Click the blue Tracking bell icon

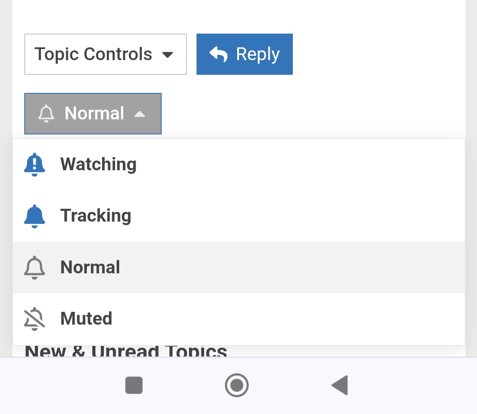point(34,216)
